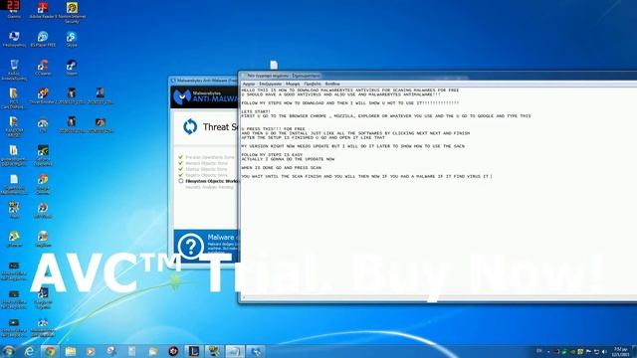
Task: Click inside Notepad text area after last line
Action: pyautogui.click(x=439, y=236)
